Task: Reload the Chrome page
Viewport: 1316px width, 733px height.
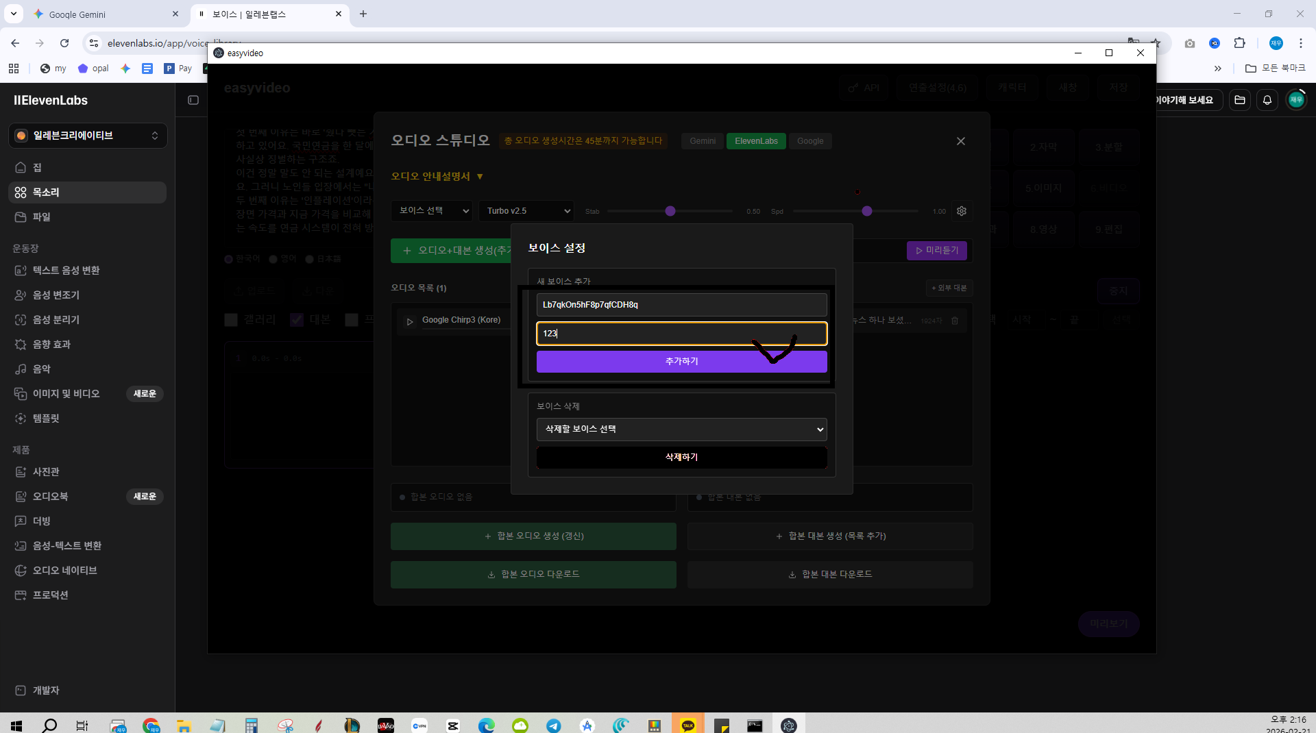Action: 64,43
